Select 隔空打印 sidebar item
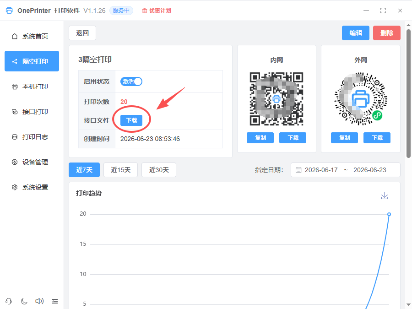Viewport: 412px width, 309px height. tap(32, 61)
